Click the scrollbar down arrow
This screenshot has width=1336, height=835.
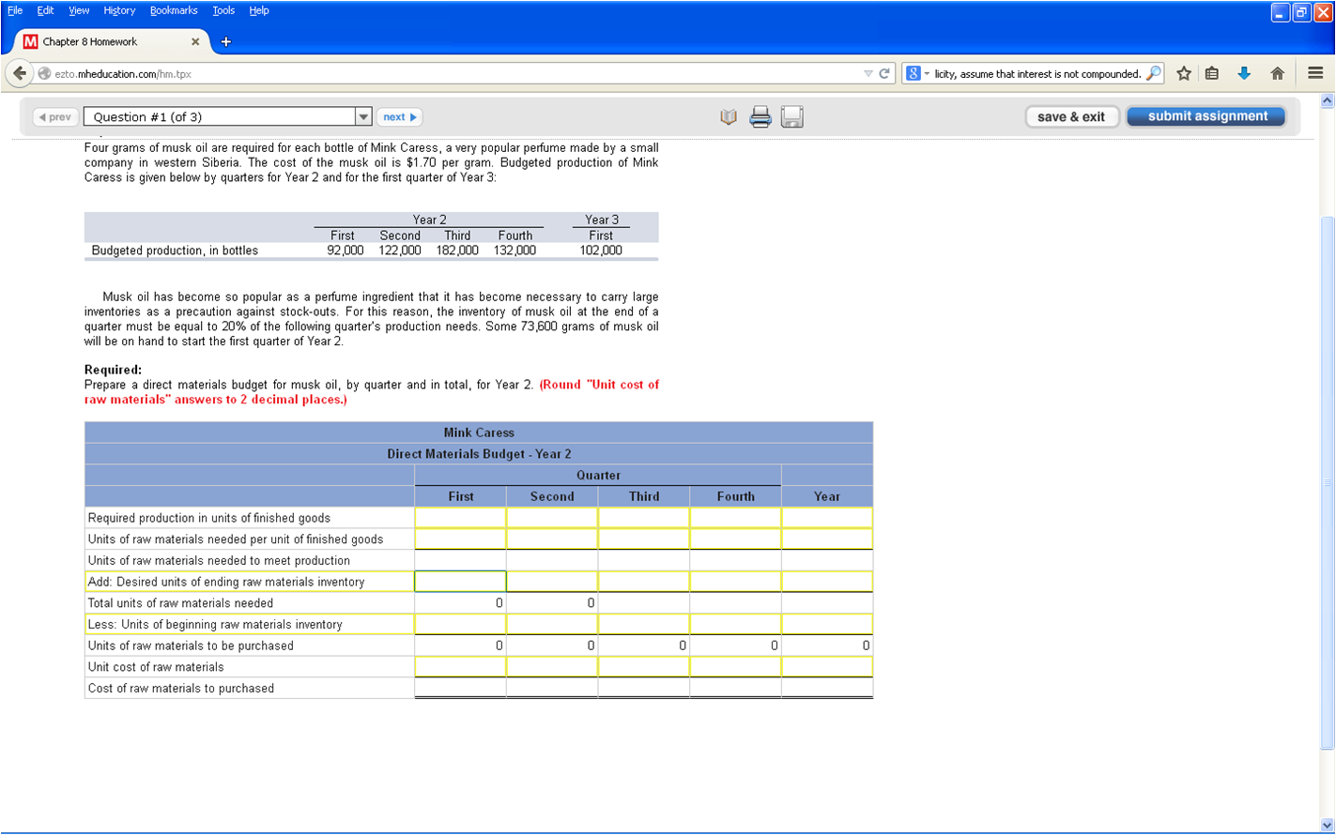1327,826
